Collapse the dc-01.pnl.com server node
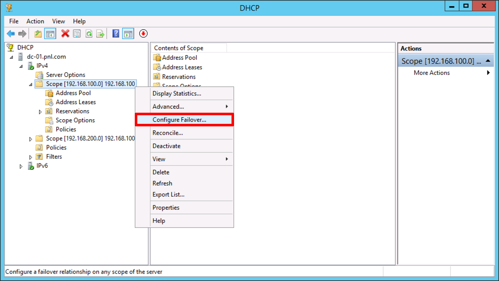The image size is (499, 281). coord(12,57)
